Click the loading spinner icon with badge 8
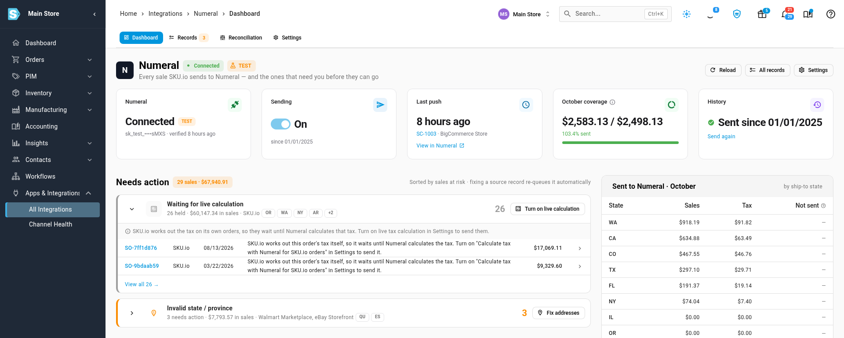 pos(710,14)
